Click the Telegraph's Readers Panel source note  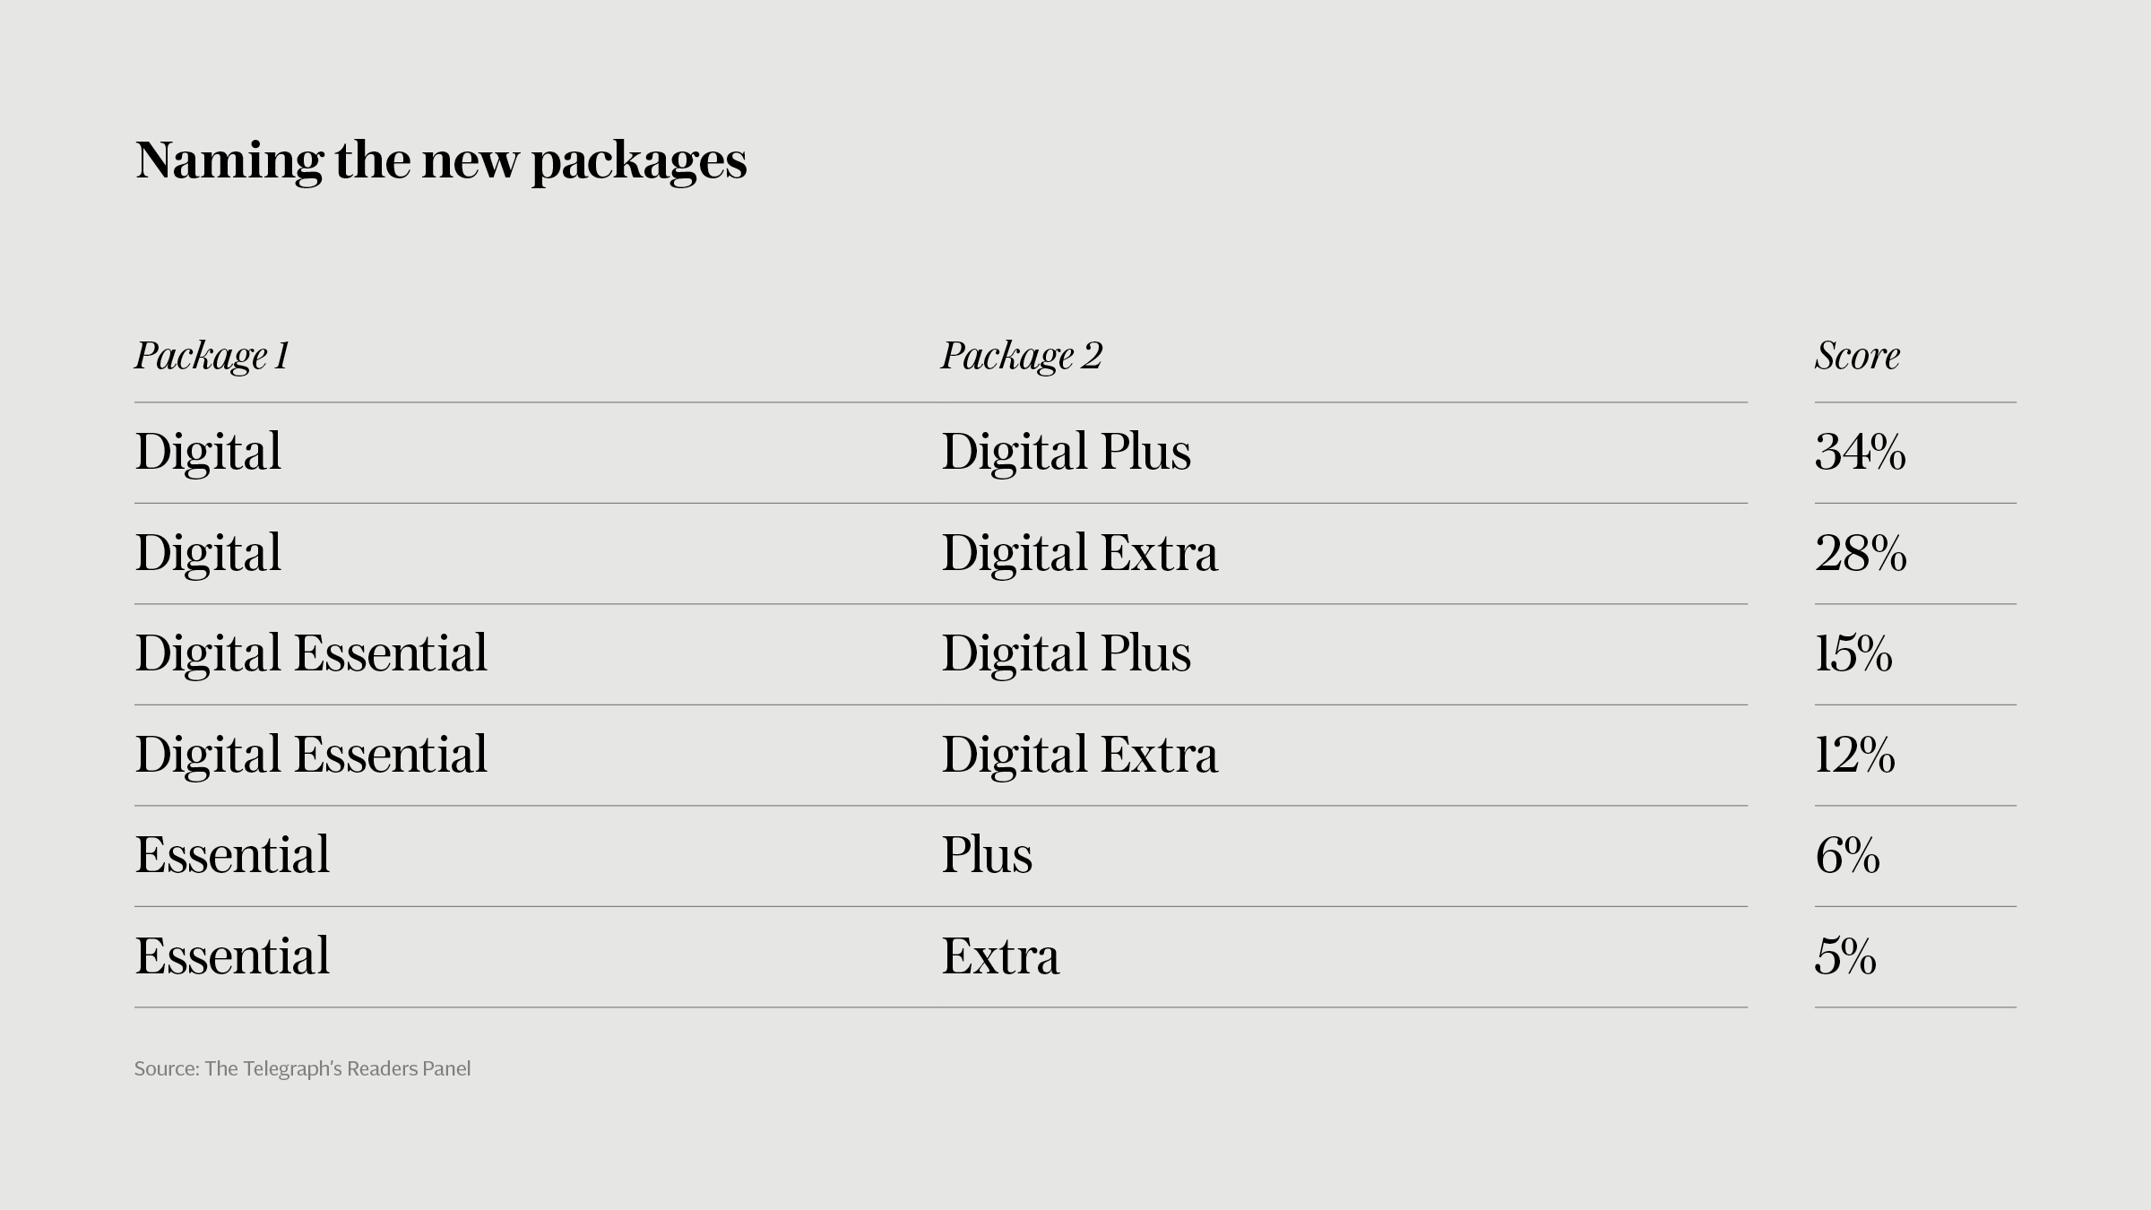[x=302, y=1068]
